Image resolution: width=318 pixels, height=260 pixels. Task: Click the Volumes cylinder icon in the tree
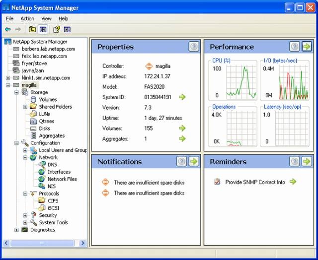tap(33, 99)
